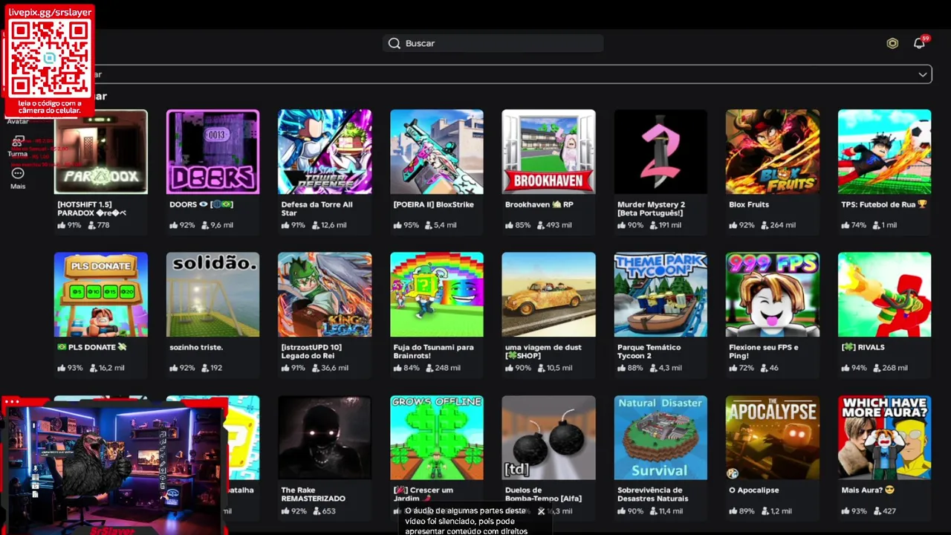Image resolution: width=951 pixels, height=535 pixels.
Task: Open the Blox Fruits thumbnail
Action: tap(773, 152)
